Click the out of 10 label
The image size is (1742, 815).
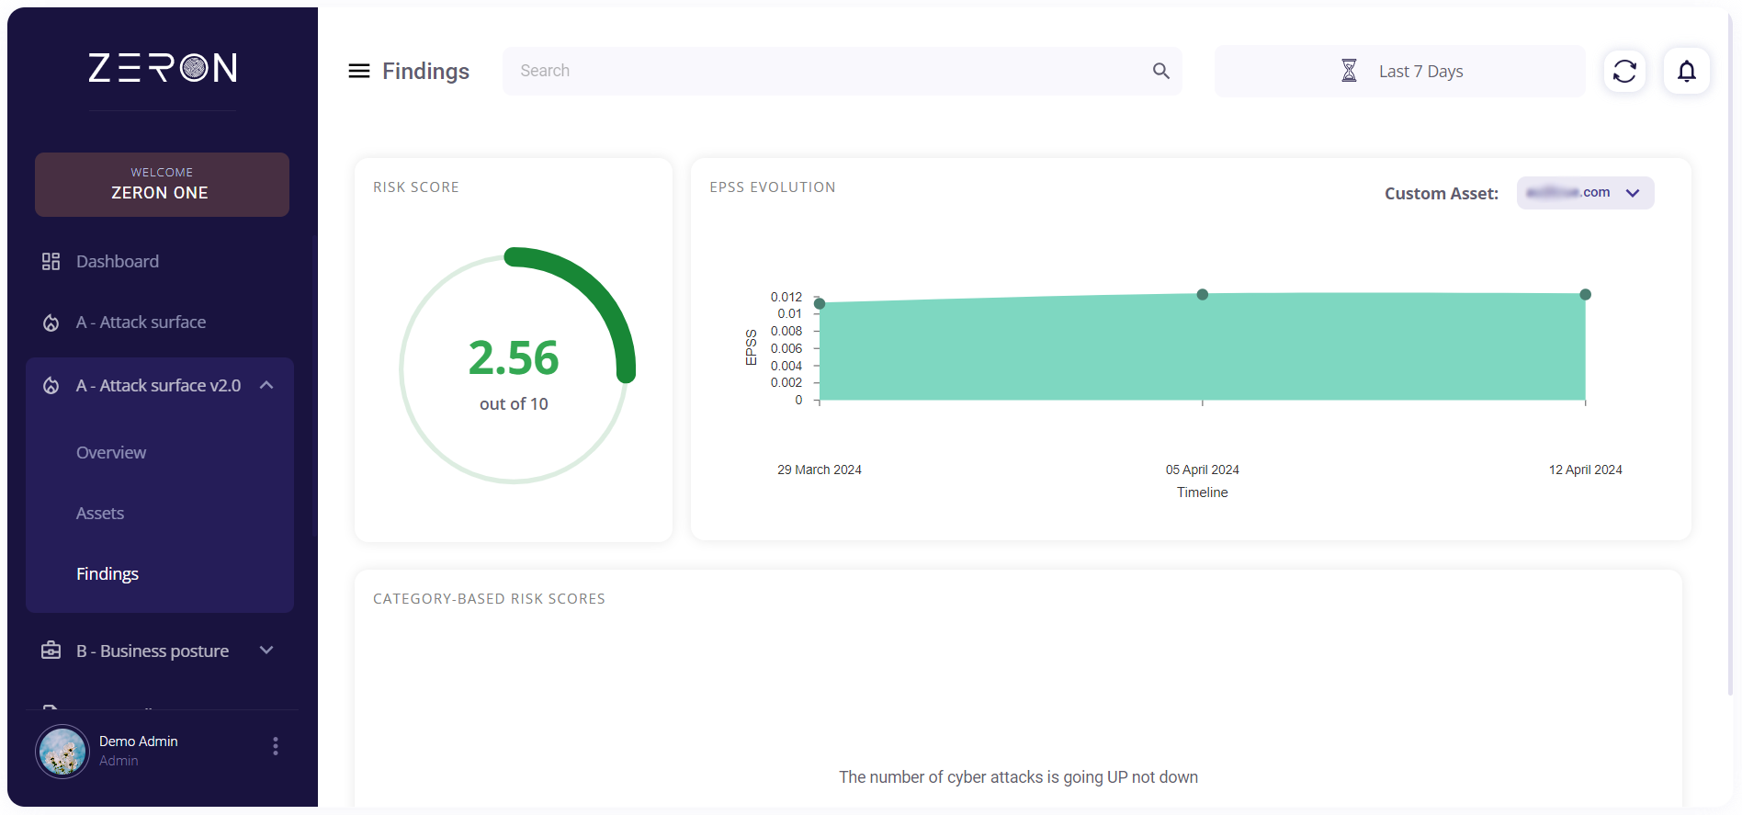[514, 404]
